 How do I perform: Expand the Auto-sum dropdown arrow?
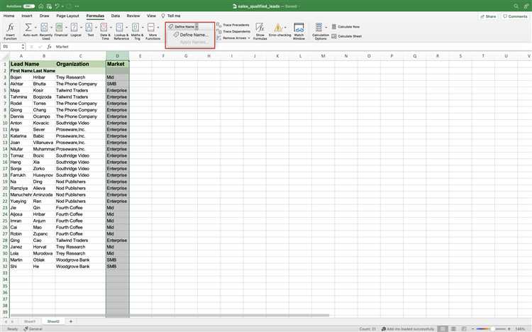click(x=35, y=28)
